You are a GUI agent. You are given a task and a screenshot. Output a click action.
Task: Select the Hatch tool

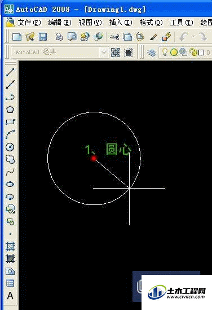click(x=10, y=246)
